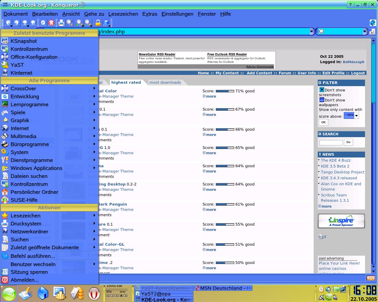Toggle Don't show wallpapers checkbox

pos(322,100)
